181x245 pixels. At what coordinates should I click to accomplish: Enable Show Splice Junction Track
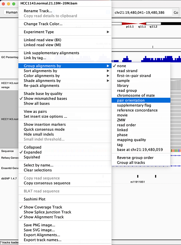coord(47,212)
